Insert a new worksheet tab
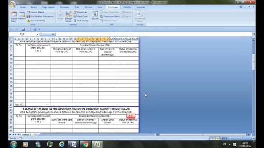264x148 pixels. click(x=35, y=134)
